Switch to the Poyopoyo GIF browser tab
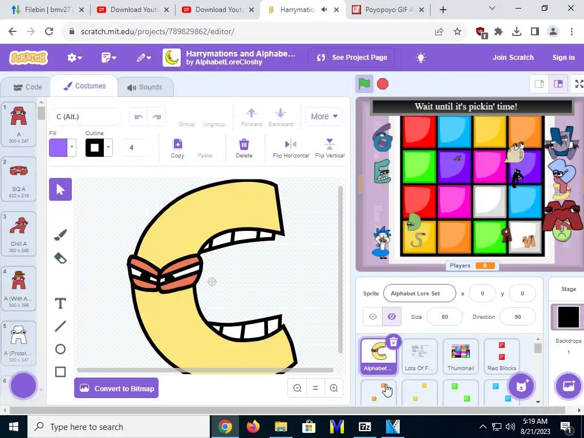 coord(387,10)
